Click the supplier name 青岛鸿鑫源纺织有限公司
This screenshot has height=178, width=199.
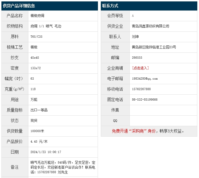pyautogui.click(x=150, y=26)
